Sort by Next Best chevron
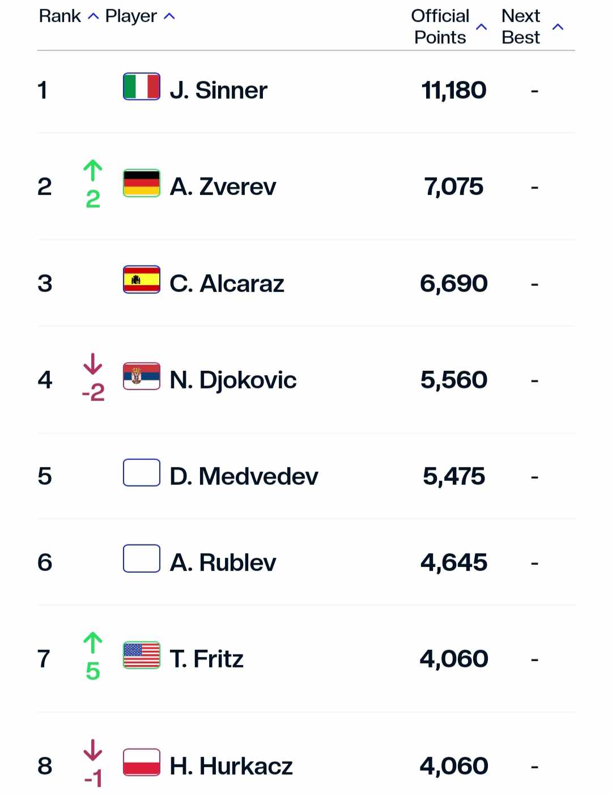The image size is (612, 795). 558,27
